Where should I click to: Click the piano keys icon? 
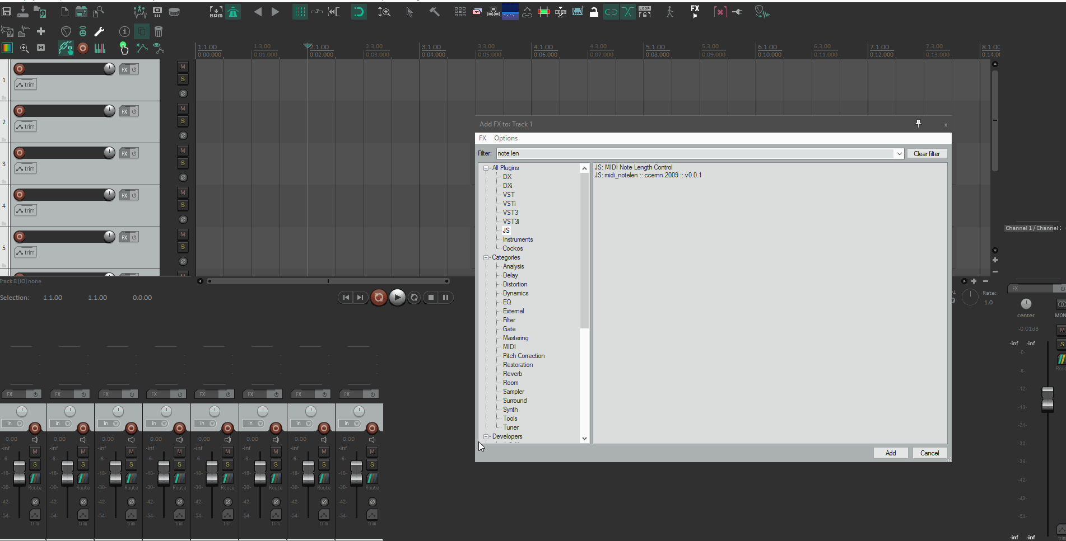[100, 49]
